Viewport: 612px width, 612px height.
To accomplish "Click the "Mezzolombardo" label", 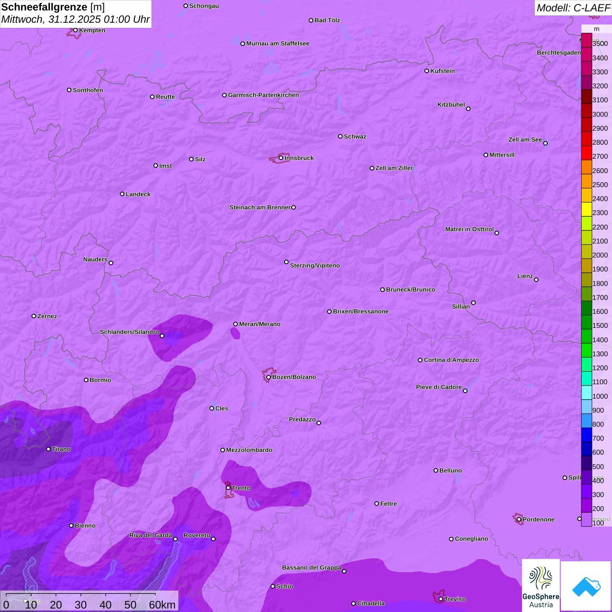I will coord(249,450).
